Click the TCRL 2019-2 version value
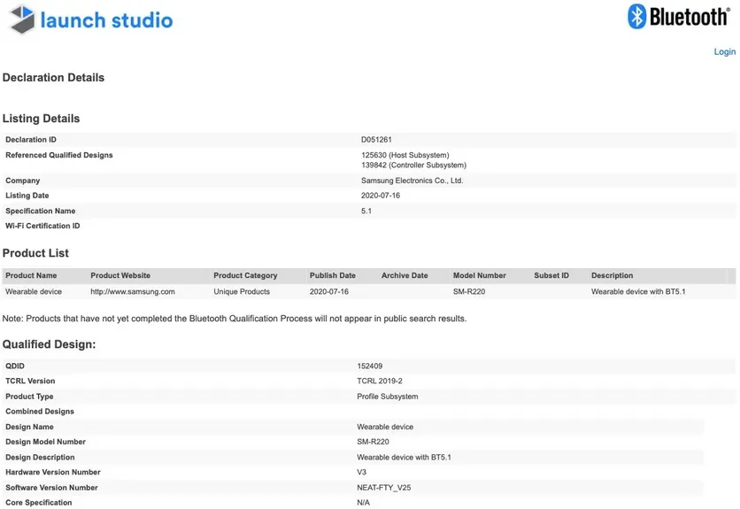This screenshot has height=509, width=740. [381, 382]
